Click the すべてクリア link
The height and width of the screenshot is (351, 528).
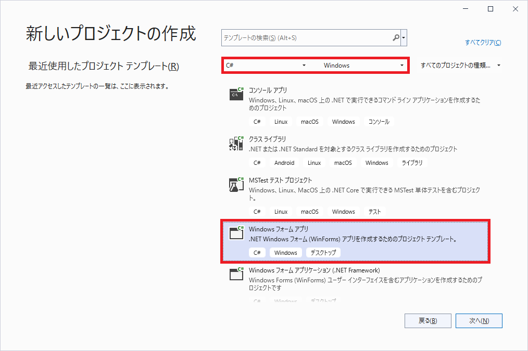pos(483,42)
